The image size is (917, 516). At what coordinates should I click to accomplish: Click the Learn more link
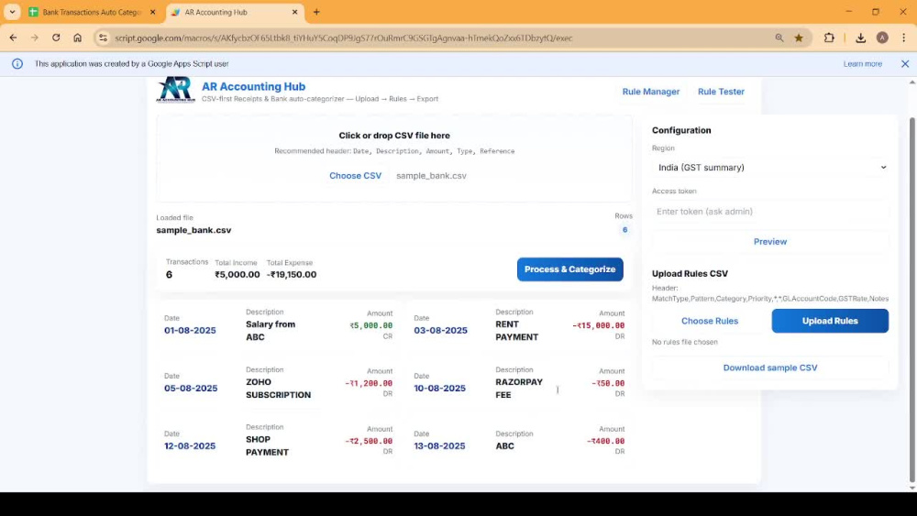pyautogui.click(x=862, y=63)
